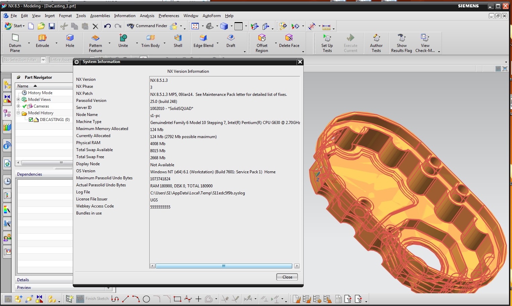Viewport: 512px width, 306px height.
Task: Select the Shell tool
Action: point(178,41)
